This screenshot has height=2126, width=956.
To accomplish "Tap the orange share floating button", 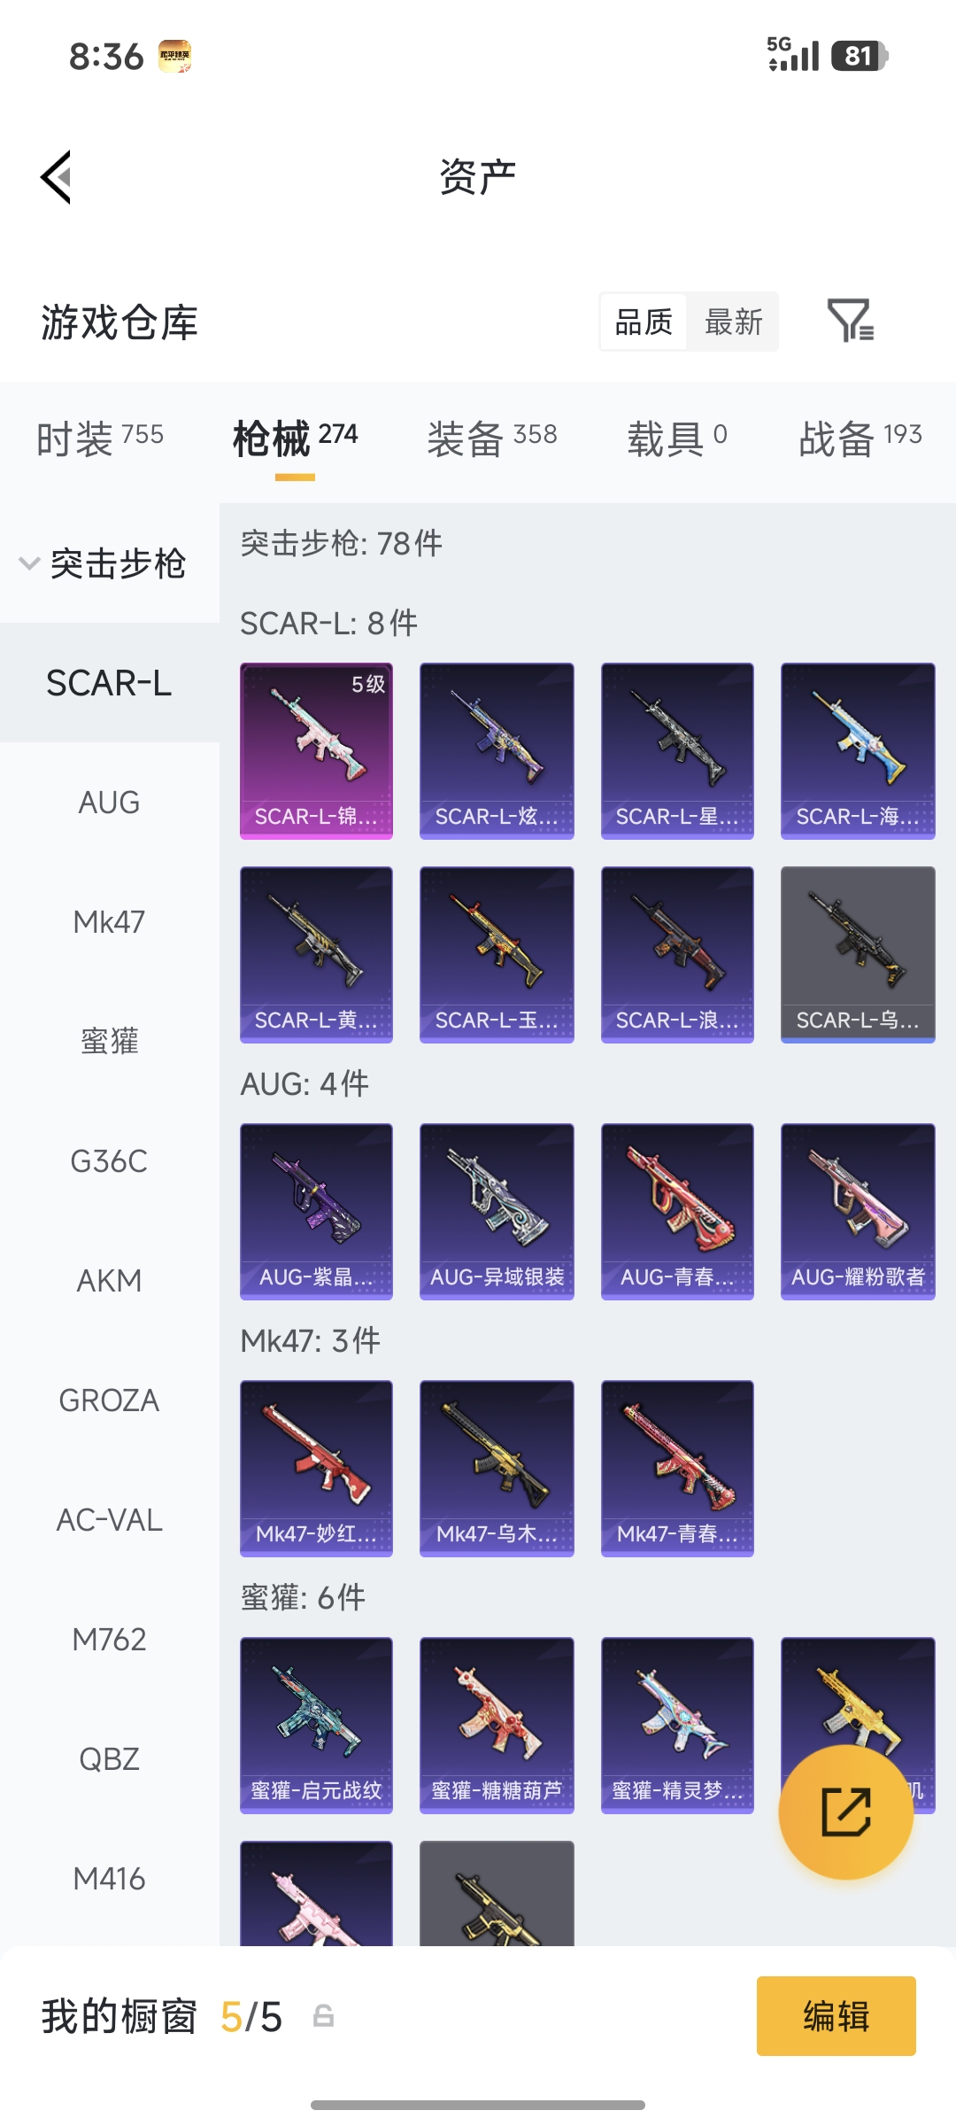I will [x=845, y=1812].
